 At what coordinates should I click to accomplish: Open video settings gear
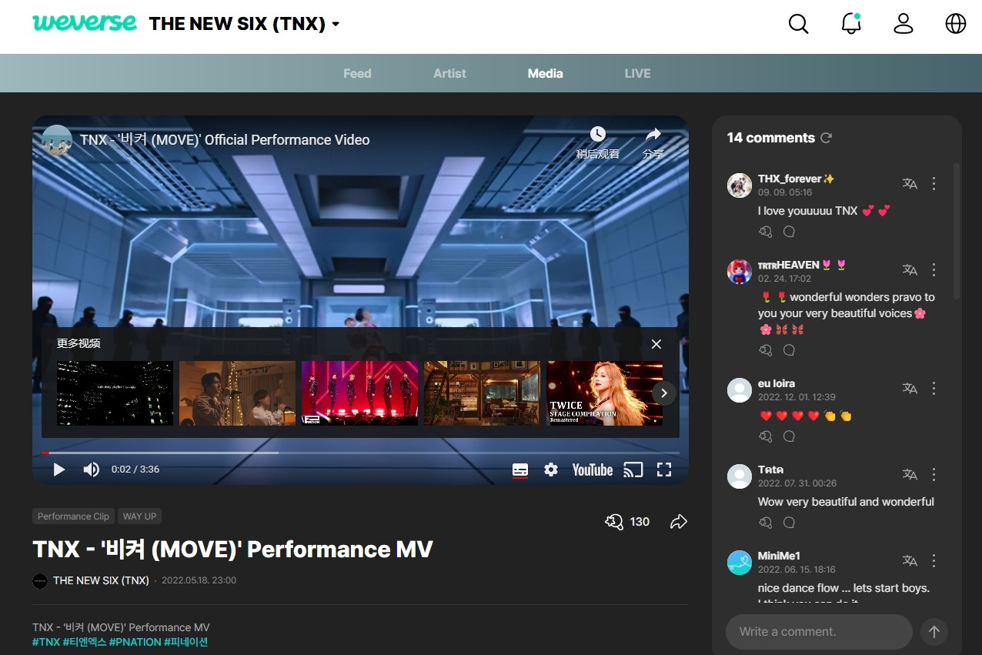click(551, 470)
